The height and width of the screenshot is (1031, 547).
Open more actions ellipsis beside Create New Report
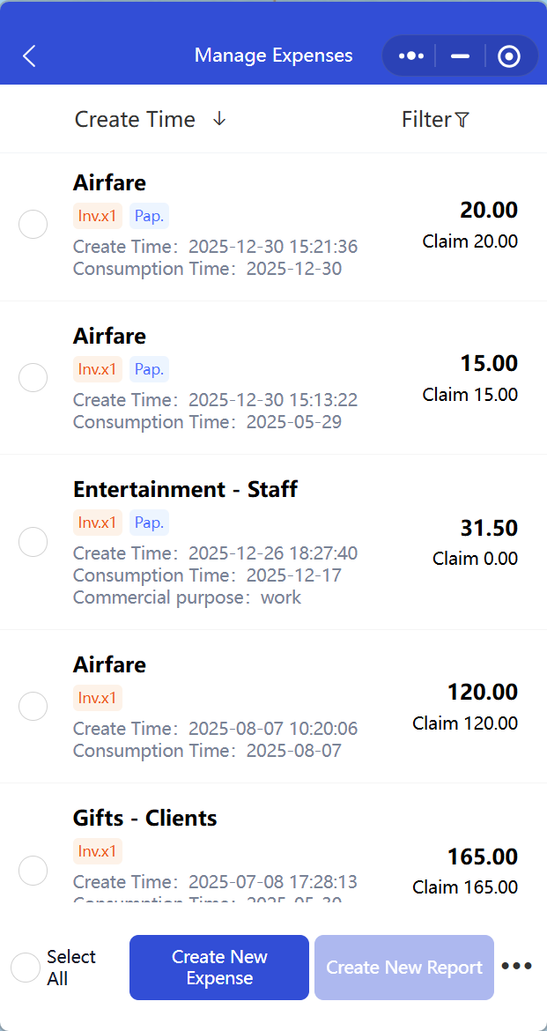tap(517, 967)
